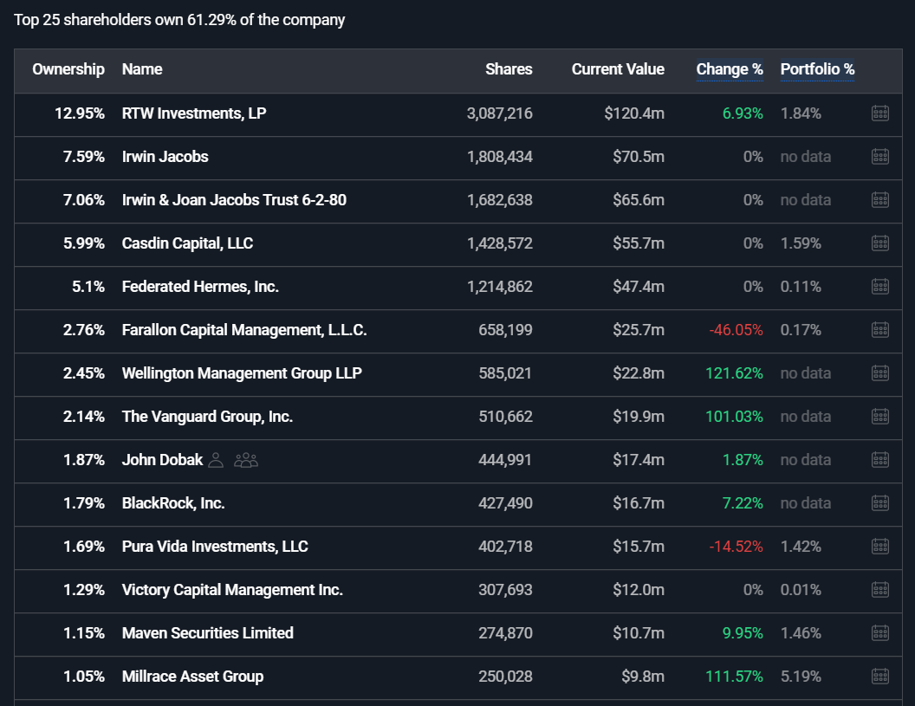
Task: Click calendar icon in Victory Capital Management row
Action: [880, 590]
